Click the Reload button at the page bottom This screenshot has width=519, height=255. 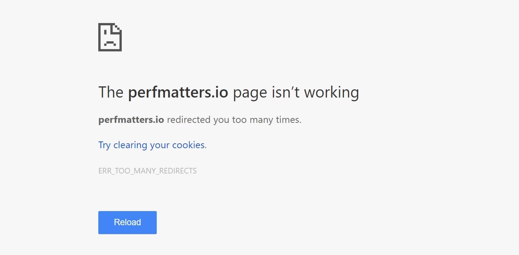[127, 222]
